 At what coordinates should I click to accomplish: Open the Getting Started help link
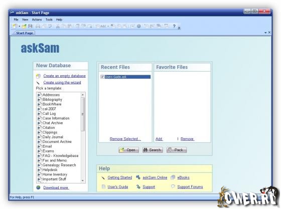[120, 177]
